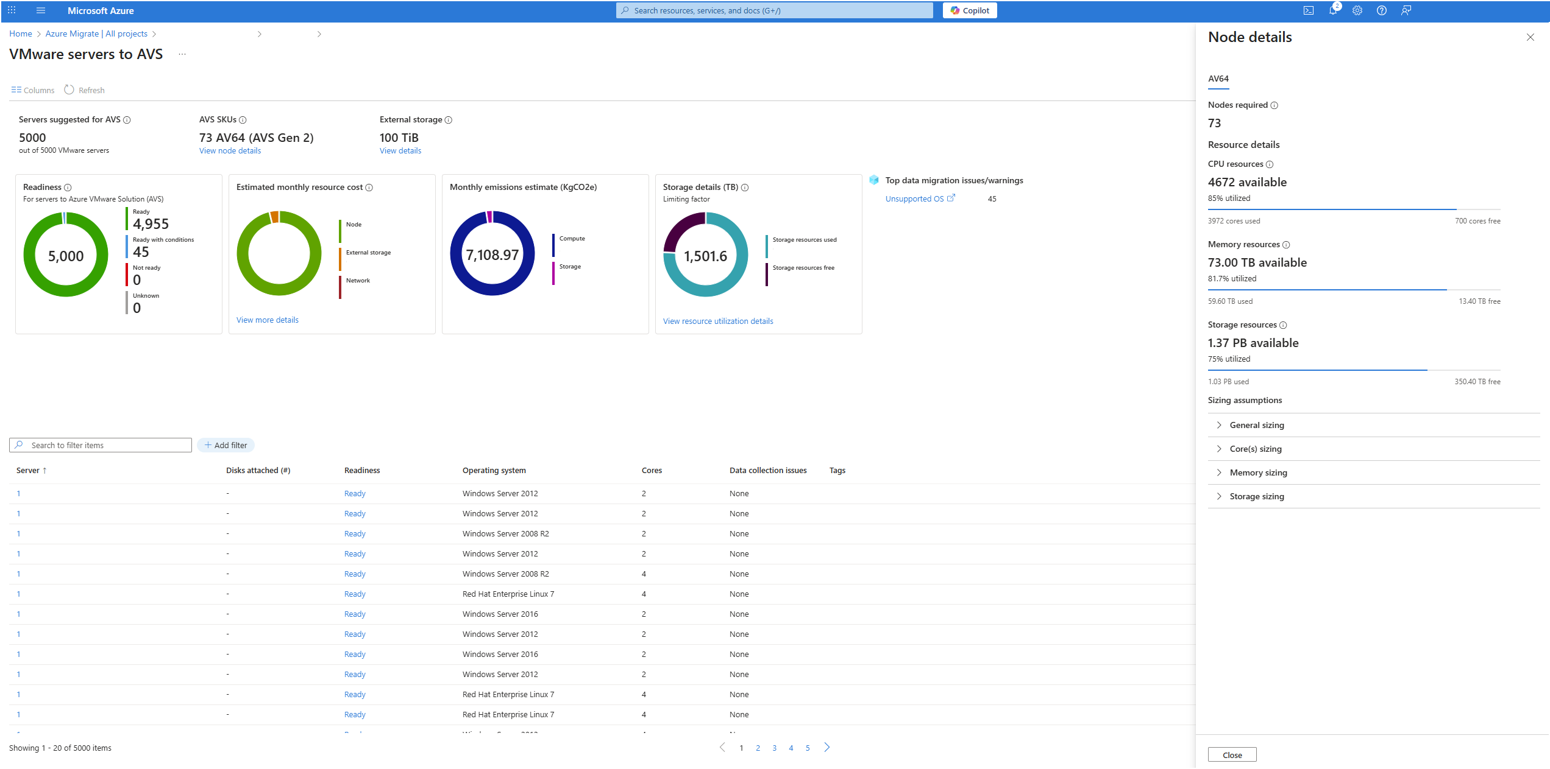
Task: Click info icon next to Nodes required
Action: [1274, 105]
